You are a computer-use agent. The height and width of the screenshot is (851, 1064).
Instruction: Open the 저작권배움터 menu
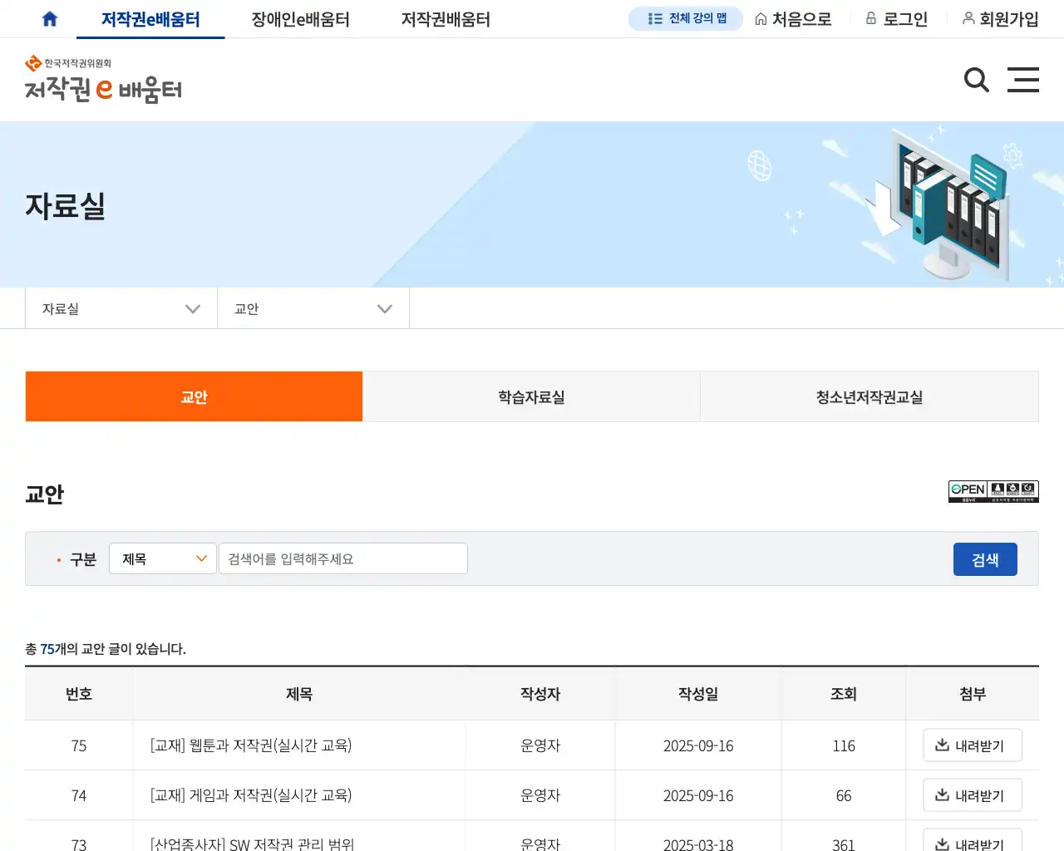[x=444, y=17]
